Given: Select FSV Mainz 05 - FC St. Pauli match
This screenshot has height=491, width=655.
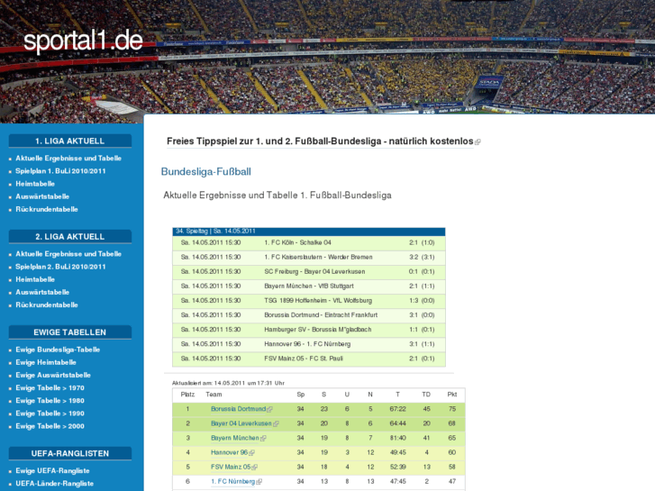Looking at the screenshot, I should pyautogui.click(x=309, y=359).
